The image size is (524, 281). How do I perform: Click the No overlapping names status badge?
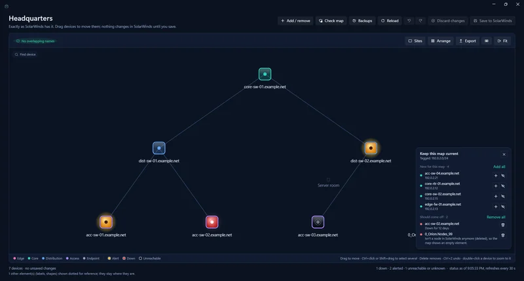coord(35,41)
